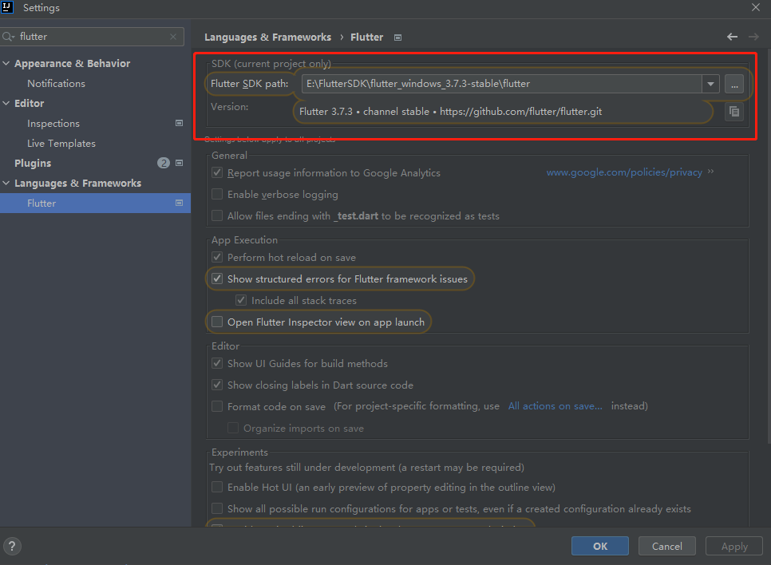771x565 pixels.
Task: Open Flutter settings via the breadcrumb gear icon
Action: click(397, 37)
